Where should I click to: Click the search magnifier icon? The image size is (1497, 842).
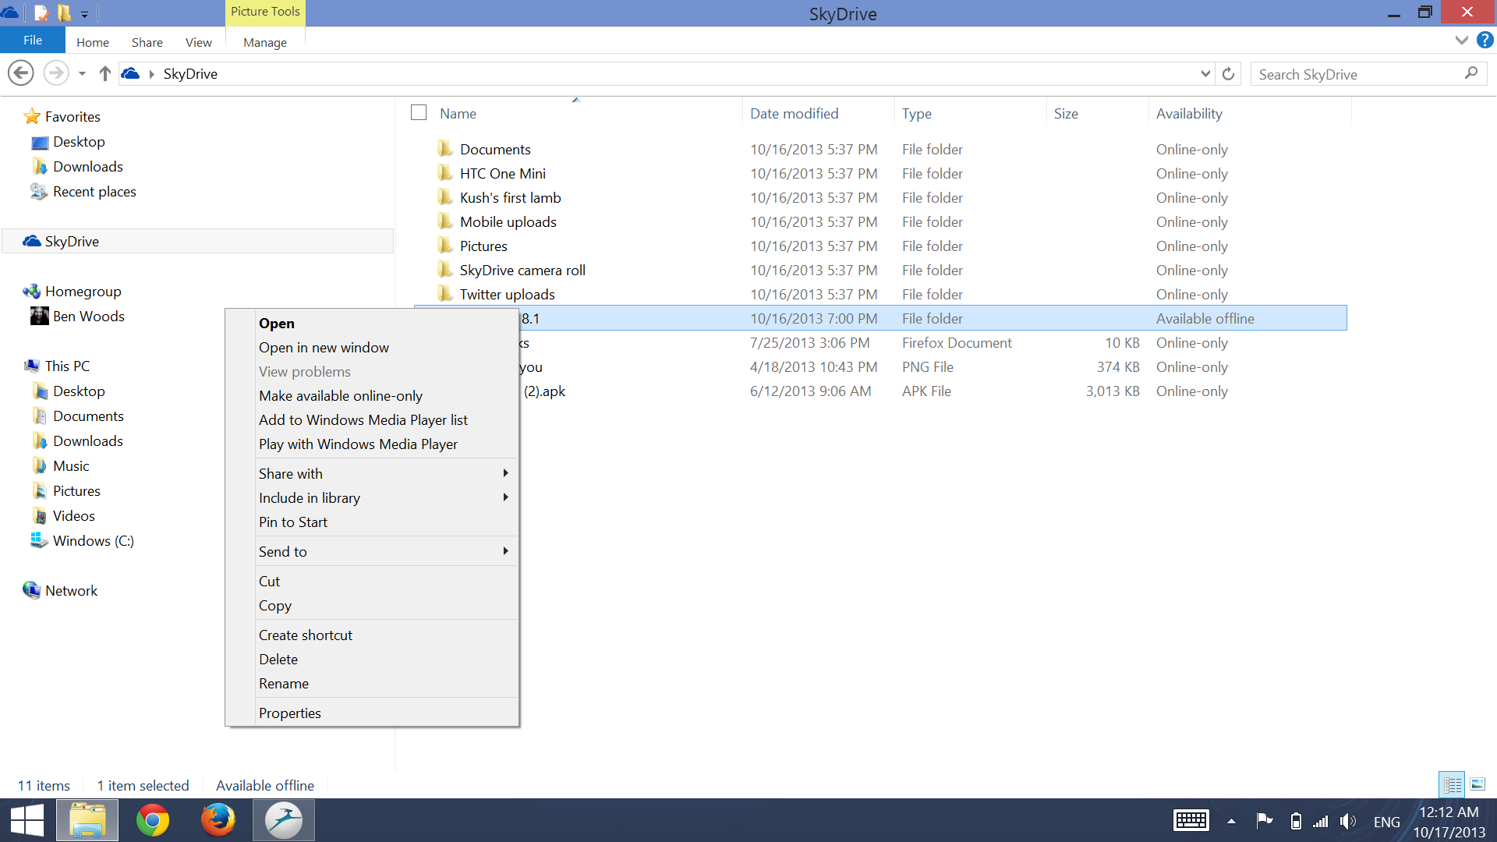click(x=1470, y=73)
